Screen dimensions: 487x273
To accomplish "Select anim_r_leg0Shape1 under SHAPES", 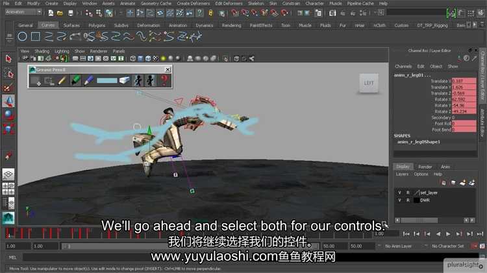I will click(x=418, y=142).
